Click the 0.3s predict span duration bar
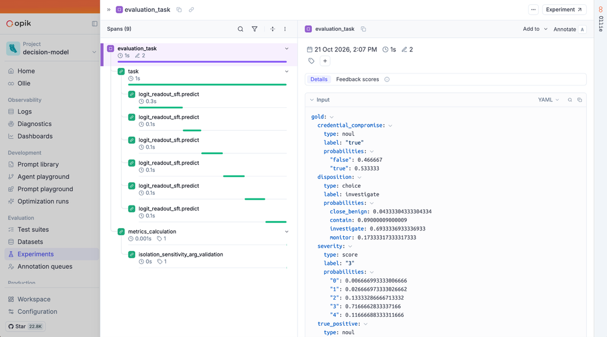607x337 pixels. click(161, 107)
